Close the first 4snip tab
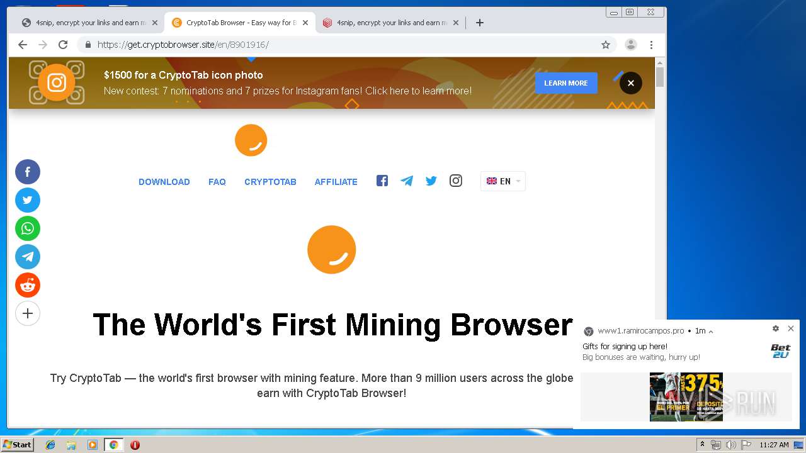This screenshot has height=453, width=806. click(x=155, y=23)
